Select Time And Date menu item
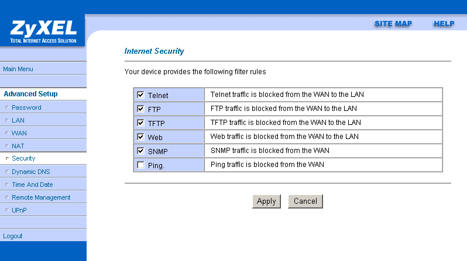The image size is (467, 261). (x=32, y=185)
